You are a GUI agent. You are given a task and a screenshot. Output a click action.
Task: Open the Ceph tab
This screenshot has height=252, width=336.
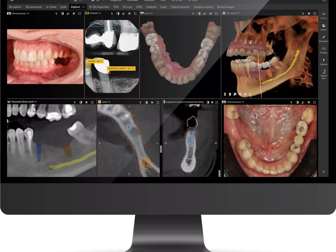[x=164, y=7]
